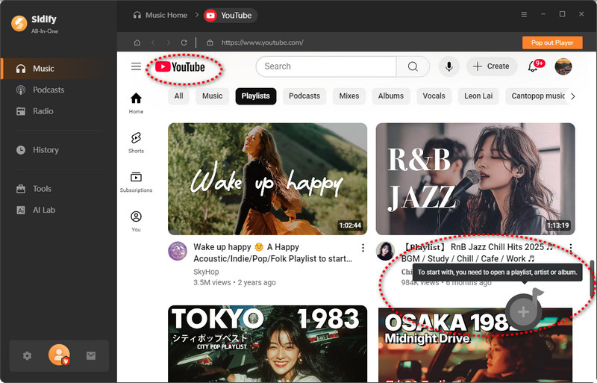Go to YouTube Home in mini guide
The image size is (597, 383).
[x=136, y=103]
